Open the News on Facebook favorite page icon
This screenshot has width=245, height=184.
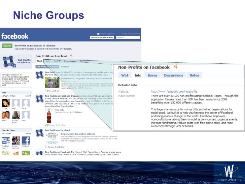coord(15,141)
